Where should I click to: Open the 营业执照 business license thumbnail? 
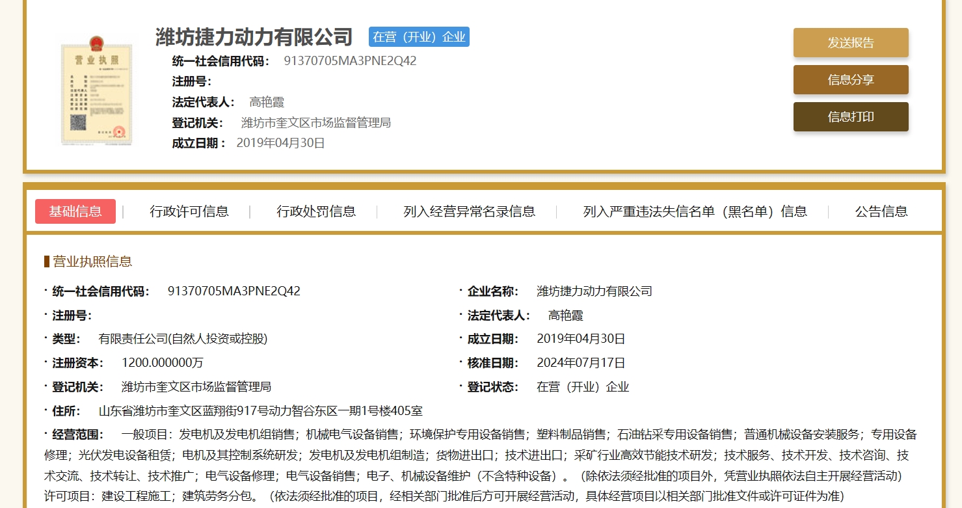[x=97, y=89]
